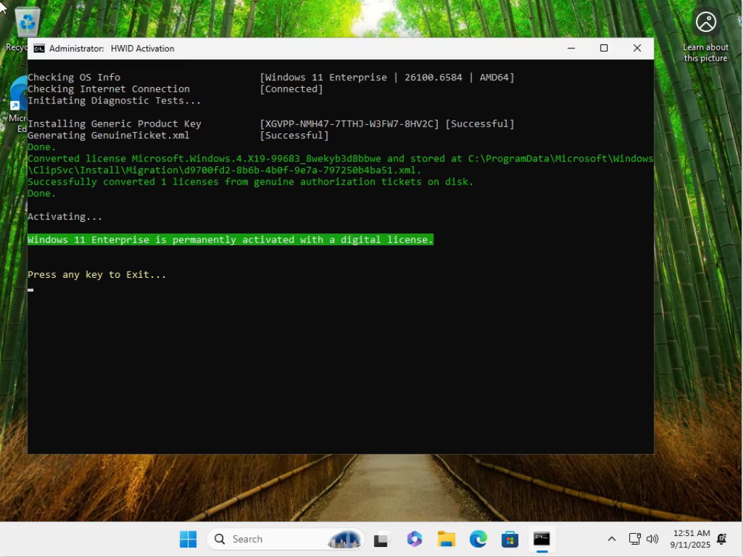The image size is (743, 557).
Task: Click 'Generating GenuineTicket.xml' line
Action: (108, 136)
